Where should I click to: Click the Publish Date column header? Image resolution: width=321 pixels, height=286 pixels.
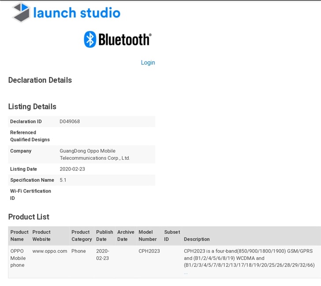click(105, 236)
